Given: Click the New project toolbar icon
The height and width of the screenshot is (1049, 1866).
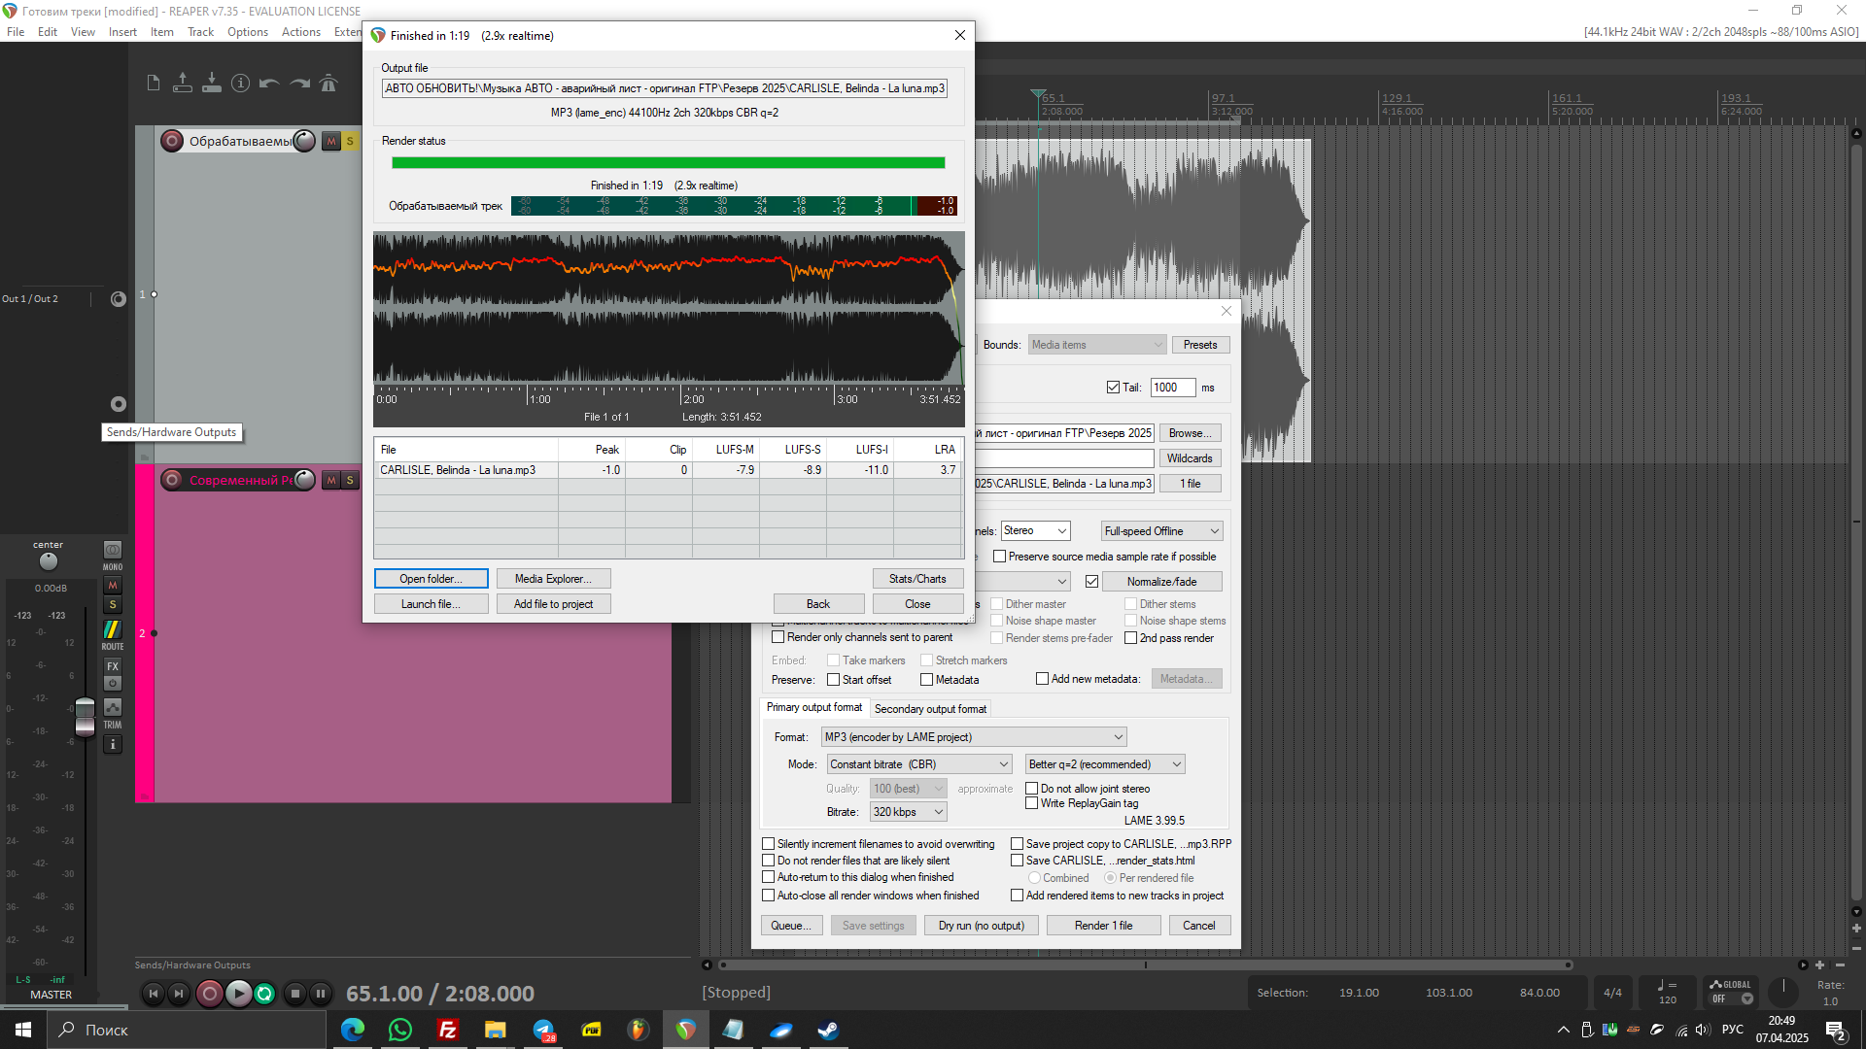Looking at the screenshot, I should (154, 84).
